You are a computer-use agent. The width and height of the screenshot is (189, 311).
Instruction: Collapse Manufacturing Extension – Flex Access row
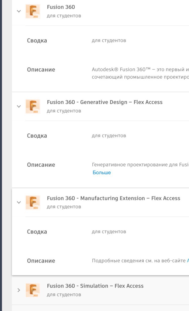pyautogui.click(x=19, y=202)
